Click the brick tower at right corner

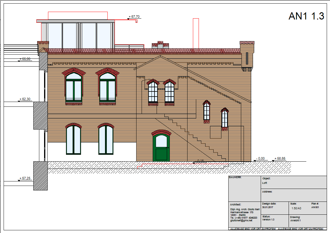click(x=247, y=55)
